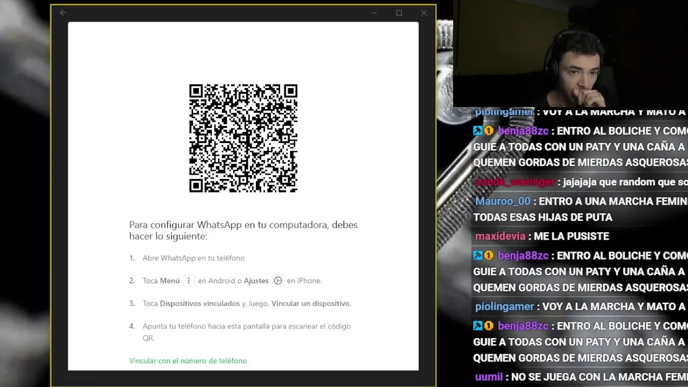Select heading 'Para configurar WhatsApp en tu computadora'
This screenshot has width=688, height=387.
pos(243,230)
